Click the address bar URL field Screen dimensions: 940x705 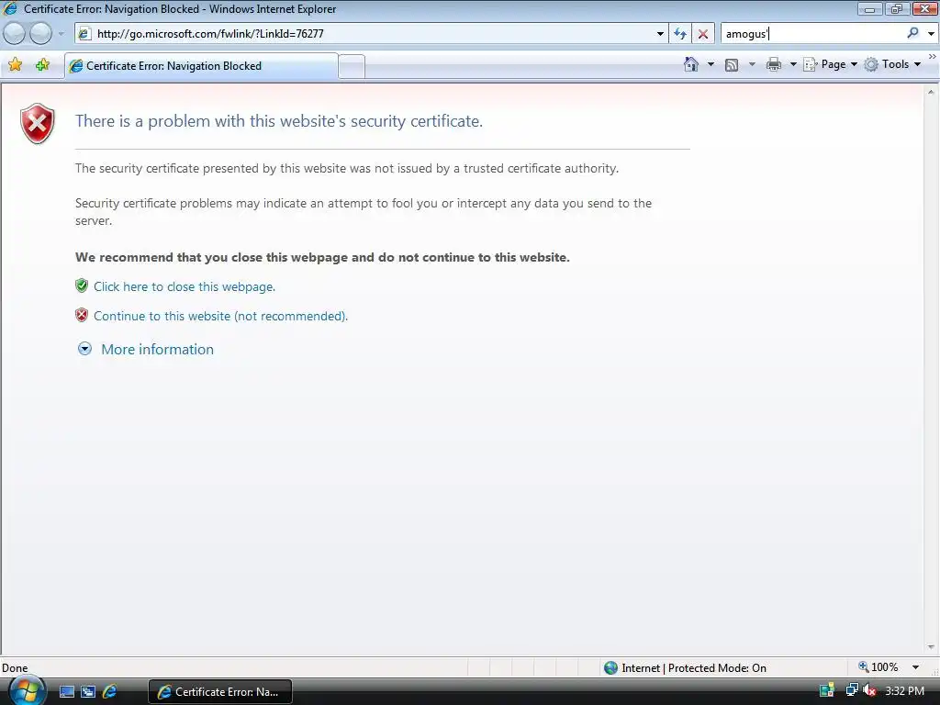point(371,34)
